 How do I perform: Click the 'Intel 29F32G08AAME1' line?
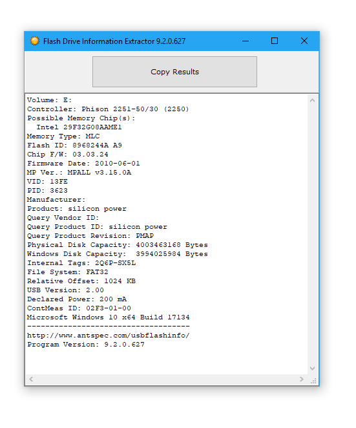click(79, 127)
